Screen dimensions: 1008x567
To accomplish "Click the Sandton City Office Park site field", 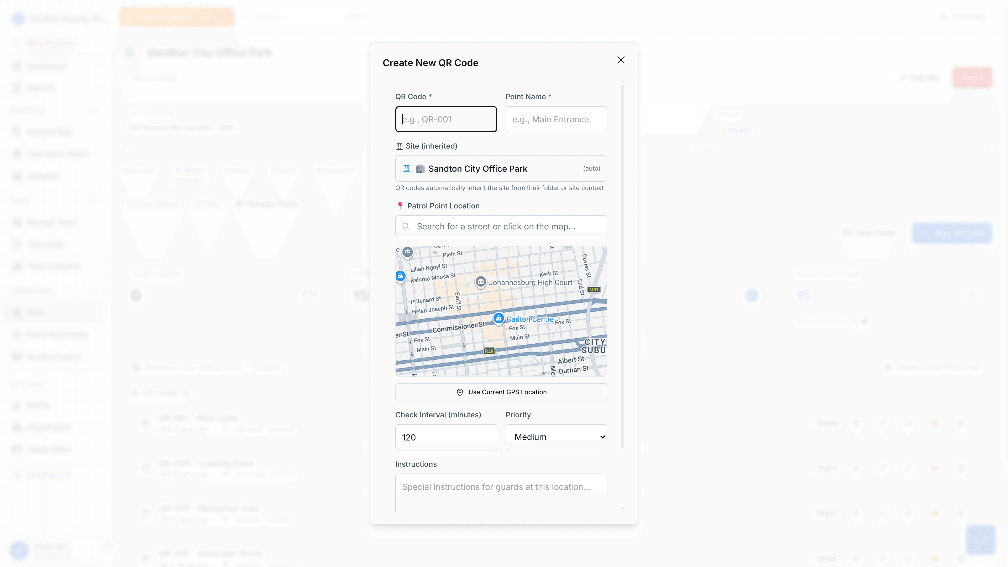I will point(501,169).
